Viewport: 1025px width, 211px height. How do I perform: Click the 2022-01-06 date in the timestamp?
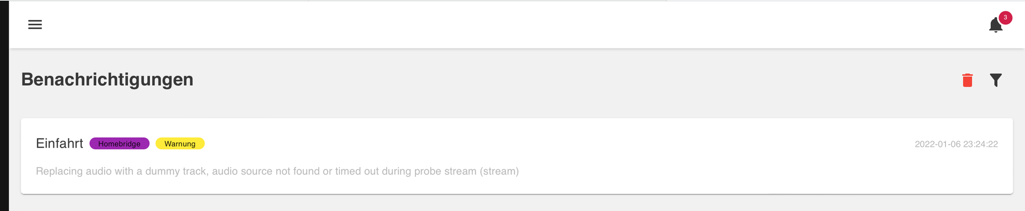pos(937,144)
